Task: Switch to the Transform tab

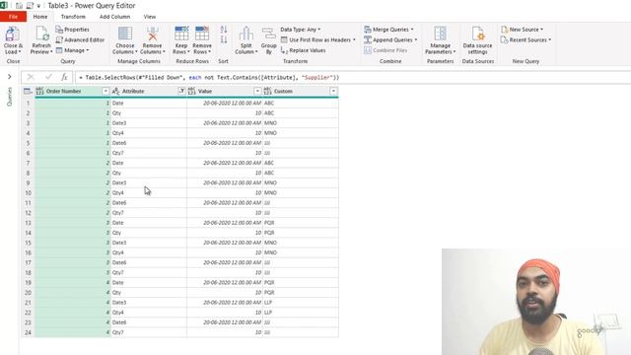Action: (73, 17)
